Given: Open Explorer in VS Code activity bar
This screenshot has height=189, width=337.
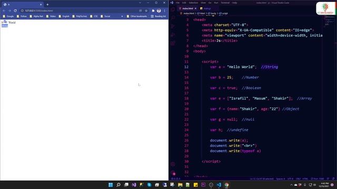Looking at the screenshot, I should [173, 9].
